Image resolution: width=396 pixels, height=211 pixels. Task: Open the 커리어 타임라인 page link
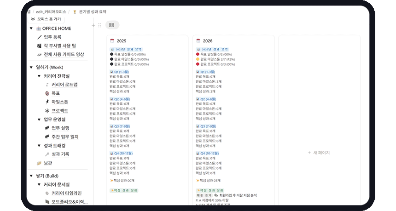pyautogui.click(x=67, y=193)
